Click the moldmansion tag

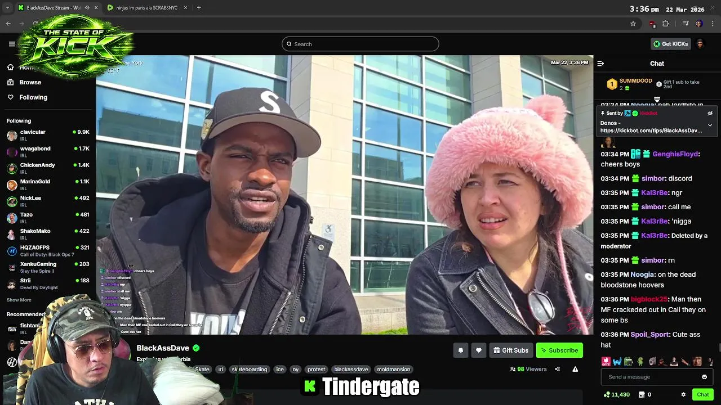(x=394, y=370)
